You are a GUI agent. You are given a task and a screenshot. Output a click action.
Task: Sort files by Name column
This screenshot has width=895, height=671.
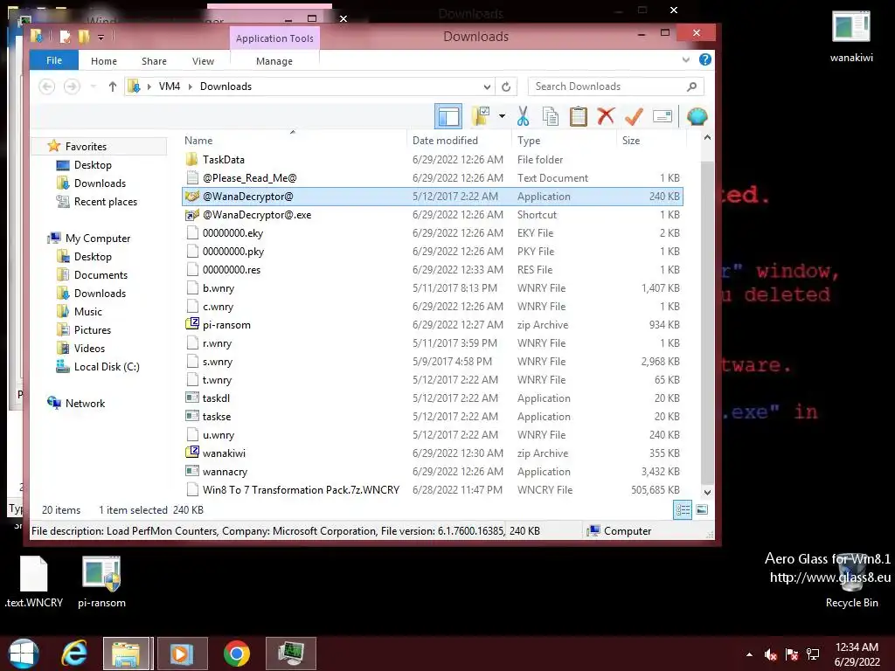coord(198,141)
